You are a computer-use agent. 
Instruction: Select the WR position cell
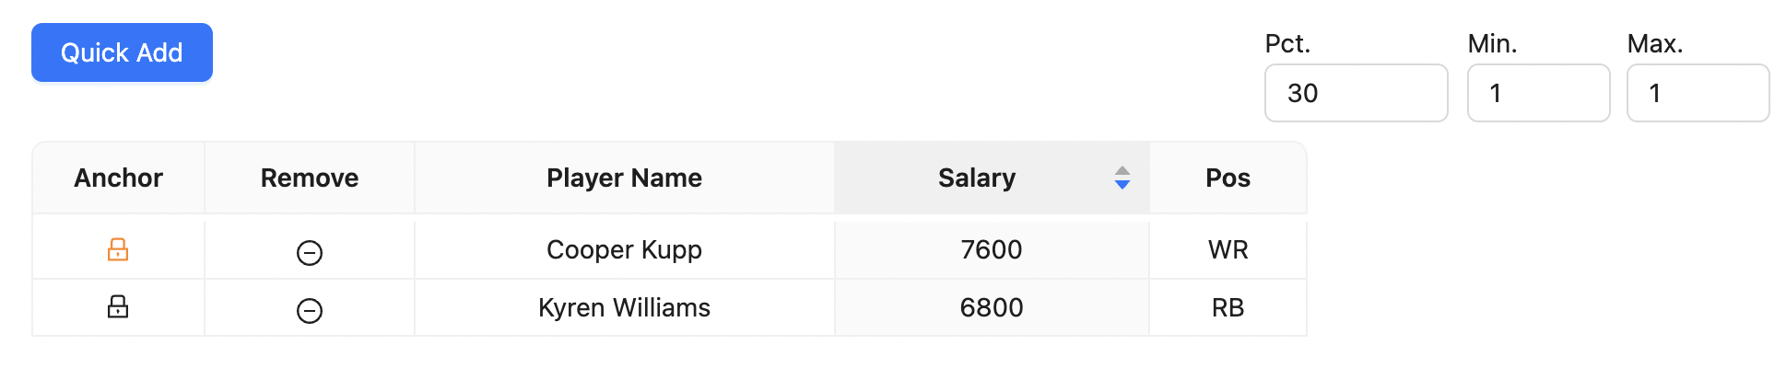[x=1228, y=249]
